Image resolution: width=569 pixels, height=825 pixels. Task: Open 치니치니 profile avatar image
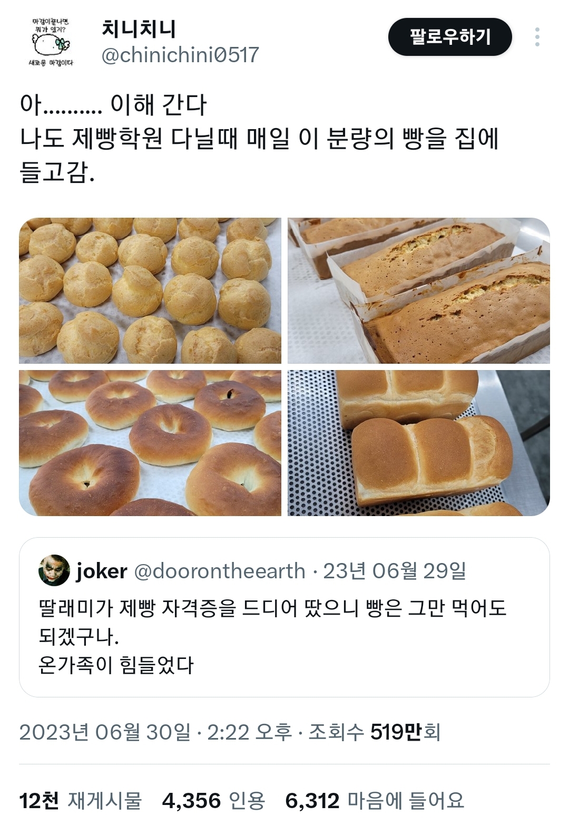51,42
